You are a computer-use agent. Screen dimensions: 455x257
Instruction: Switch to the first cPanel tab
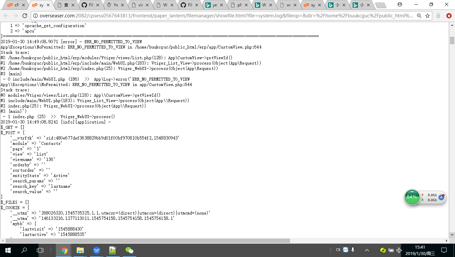[15, 5]
